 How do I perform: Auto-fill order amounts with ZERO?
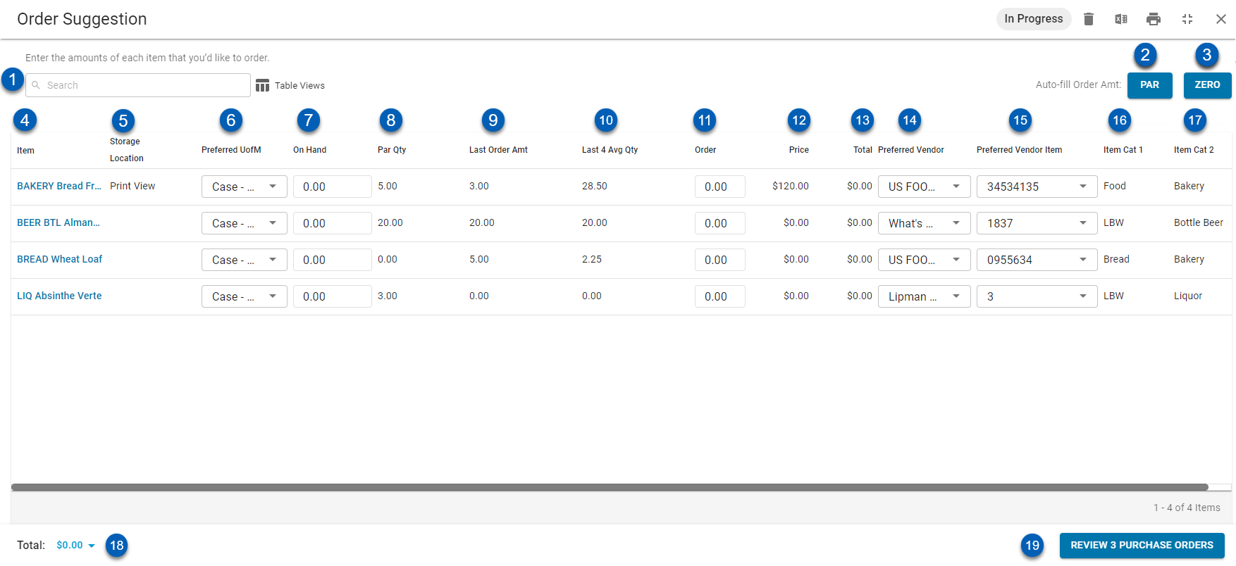pyautogui.click(x=1207, y=85)
